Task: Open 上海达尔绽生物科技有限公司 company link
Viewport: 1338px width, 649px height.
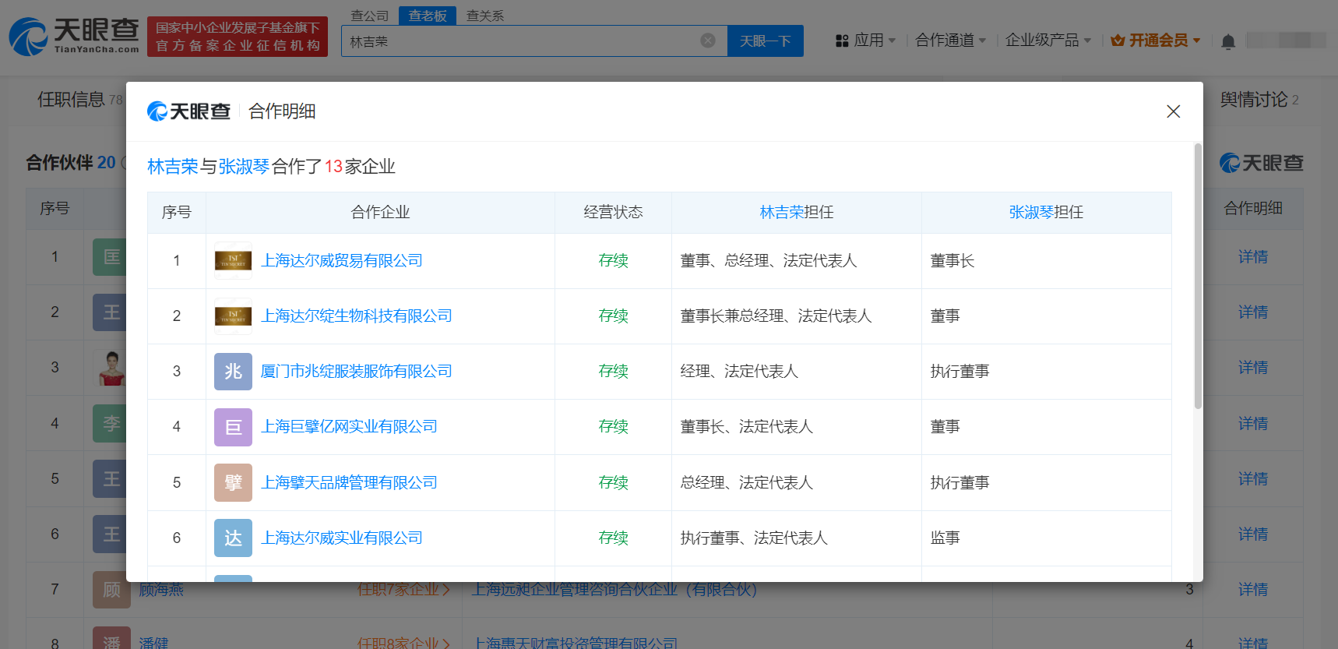Action: point(357,316)
